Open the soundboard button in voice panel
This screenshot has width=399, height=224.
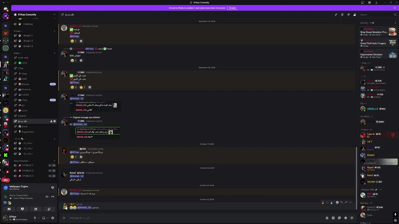point(49,209)
